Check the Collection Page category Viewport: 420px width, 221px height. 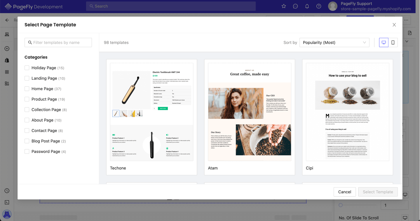pos(27,110)
